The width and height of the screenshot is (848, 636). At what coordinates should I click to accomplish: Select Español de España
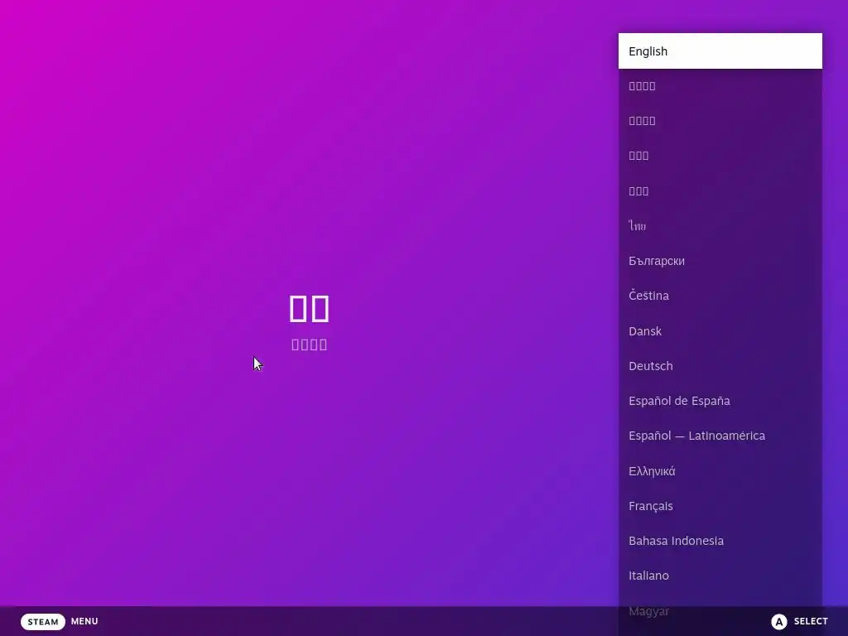(x=720, y=401)
